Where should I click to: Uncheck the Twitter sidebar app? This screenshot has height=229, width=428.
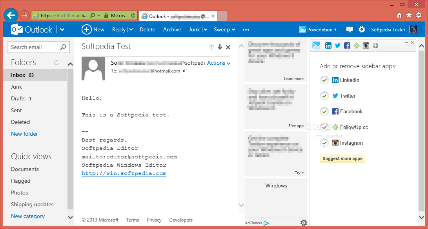(x=324, y=96)
